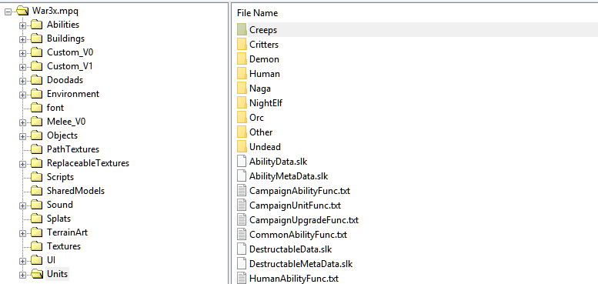The image size is (598, 284).
Task: Click the DestructableData.slk file icon
Action: coord(242,249)
